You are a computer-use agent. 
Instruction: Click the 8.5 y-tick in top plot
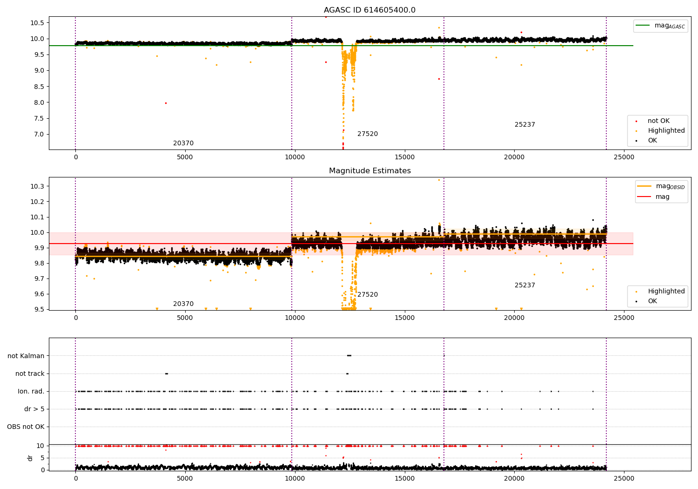(x=39, y=87)
